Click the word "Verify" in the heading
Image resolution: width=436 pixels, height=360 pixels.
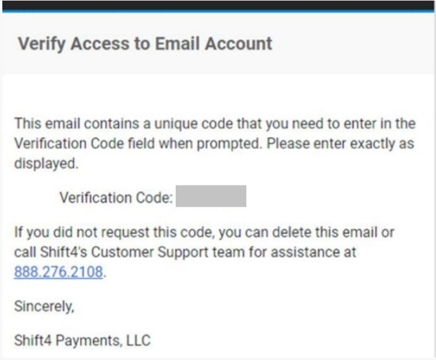click(x=42, y=44)
